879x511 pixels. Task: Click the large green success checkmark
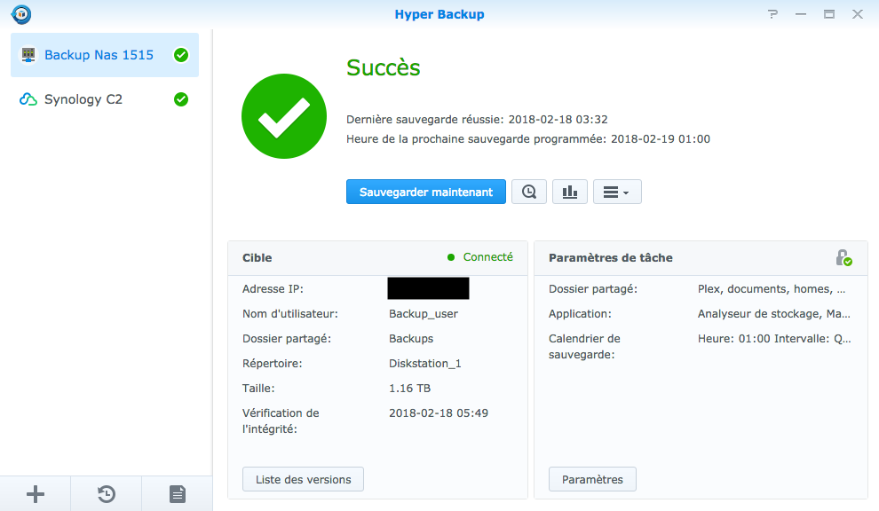[284, 116]
